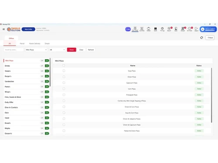Open the Orders toolbar icon
The height and width of the screenshot is (163, 218).
[x=149, y=29]
